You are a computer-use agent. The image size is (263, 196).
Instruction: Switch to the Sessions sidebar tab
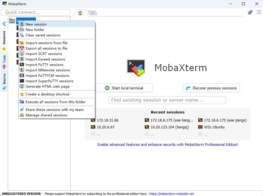4,40
